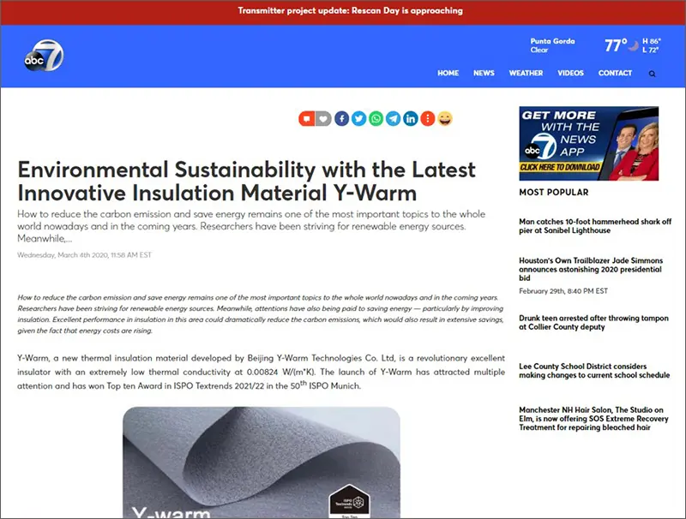Open comments with the speech bubble icon

[306, 119]
